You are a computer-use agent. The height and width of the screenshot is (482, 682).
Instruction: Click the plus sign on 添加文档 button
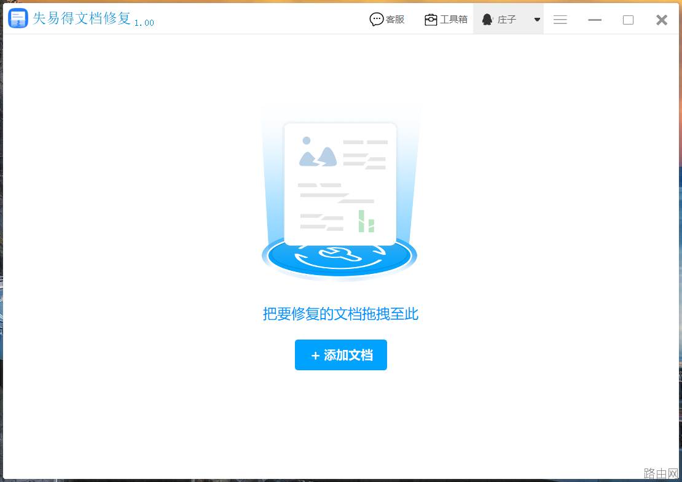coord(315,356)
